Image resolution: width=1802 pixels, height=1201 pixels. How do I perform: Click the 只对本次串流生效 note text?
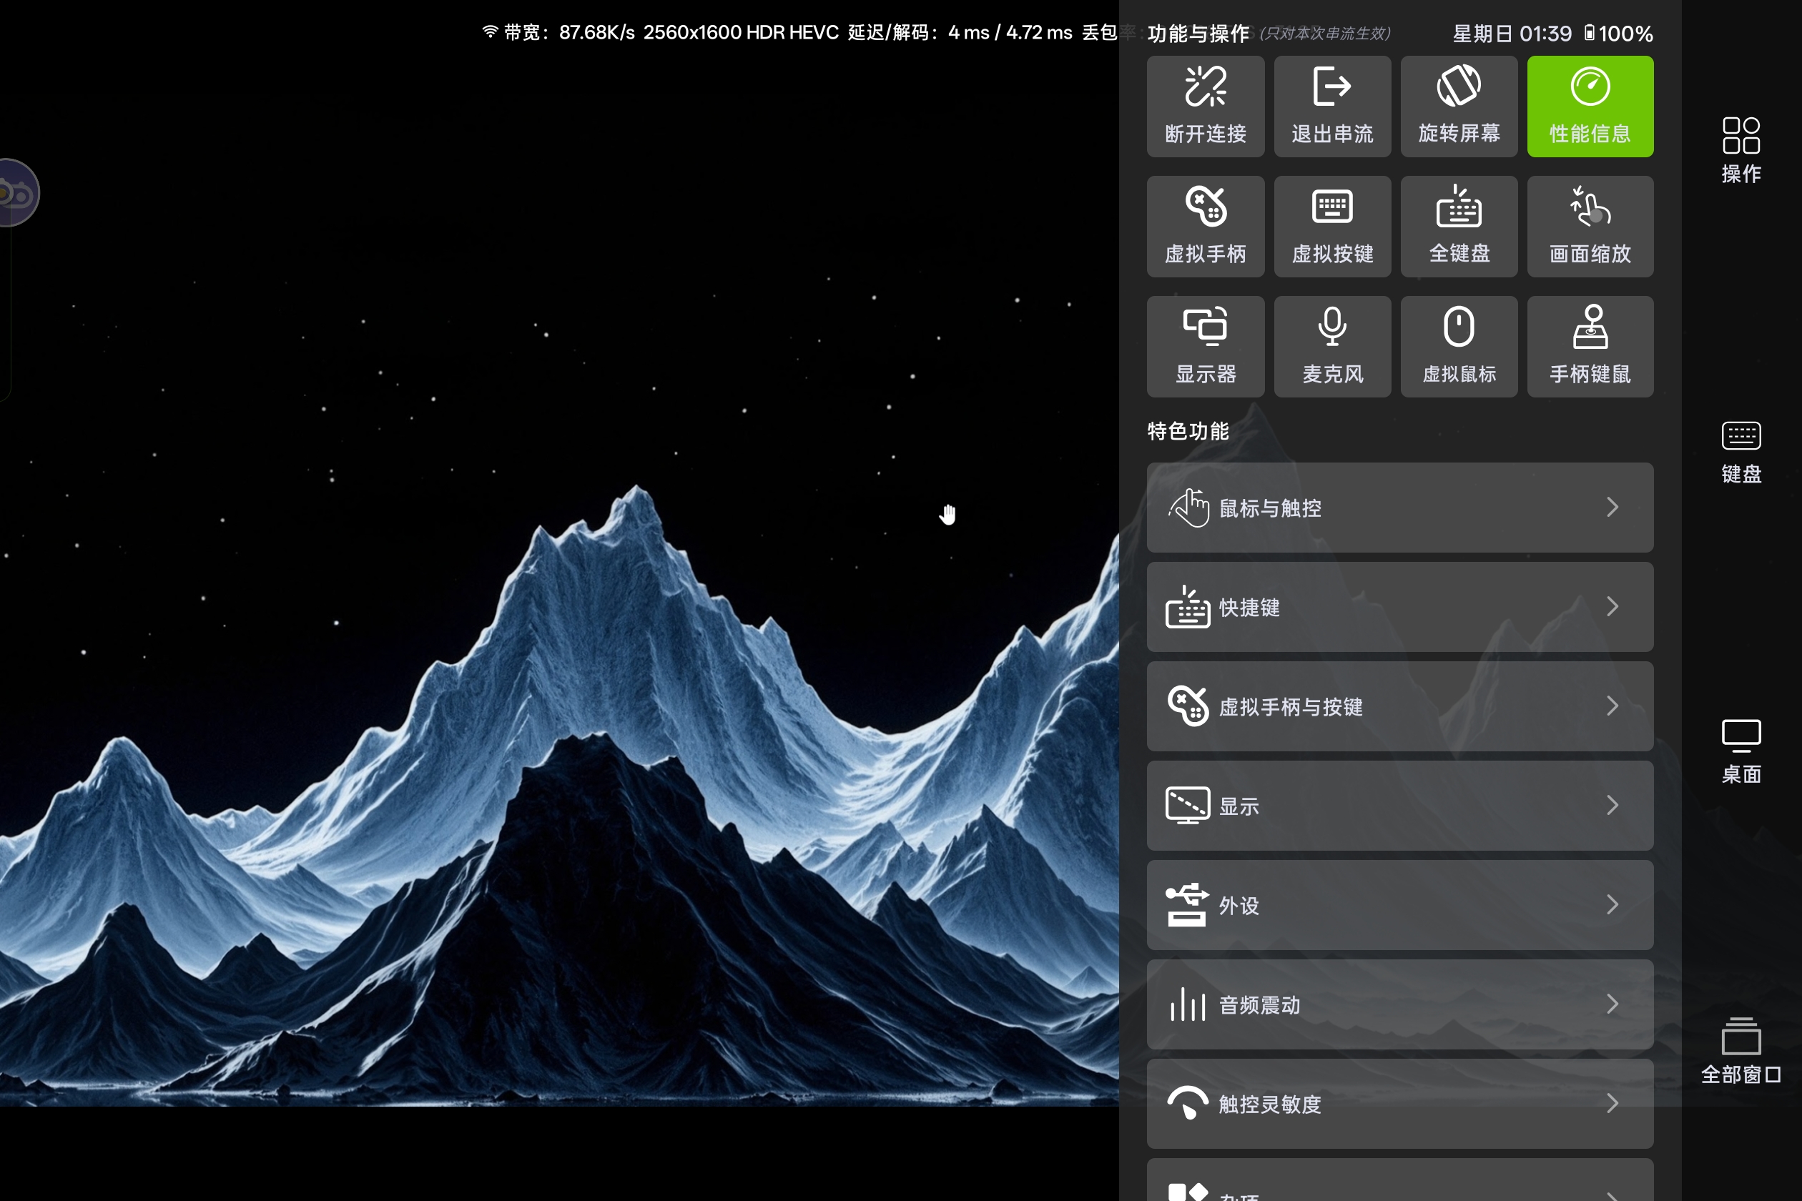click(x=1324, y=34)
